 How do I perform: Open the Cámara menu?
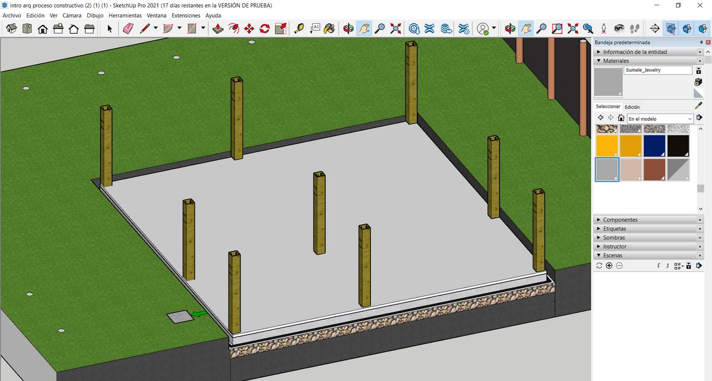[x=72, y=15]
